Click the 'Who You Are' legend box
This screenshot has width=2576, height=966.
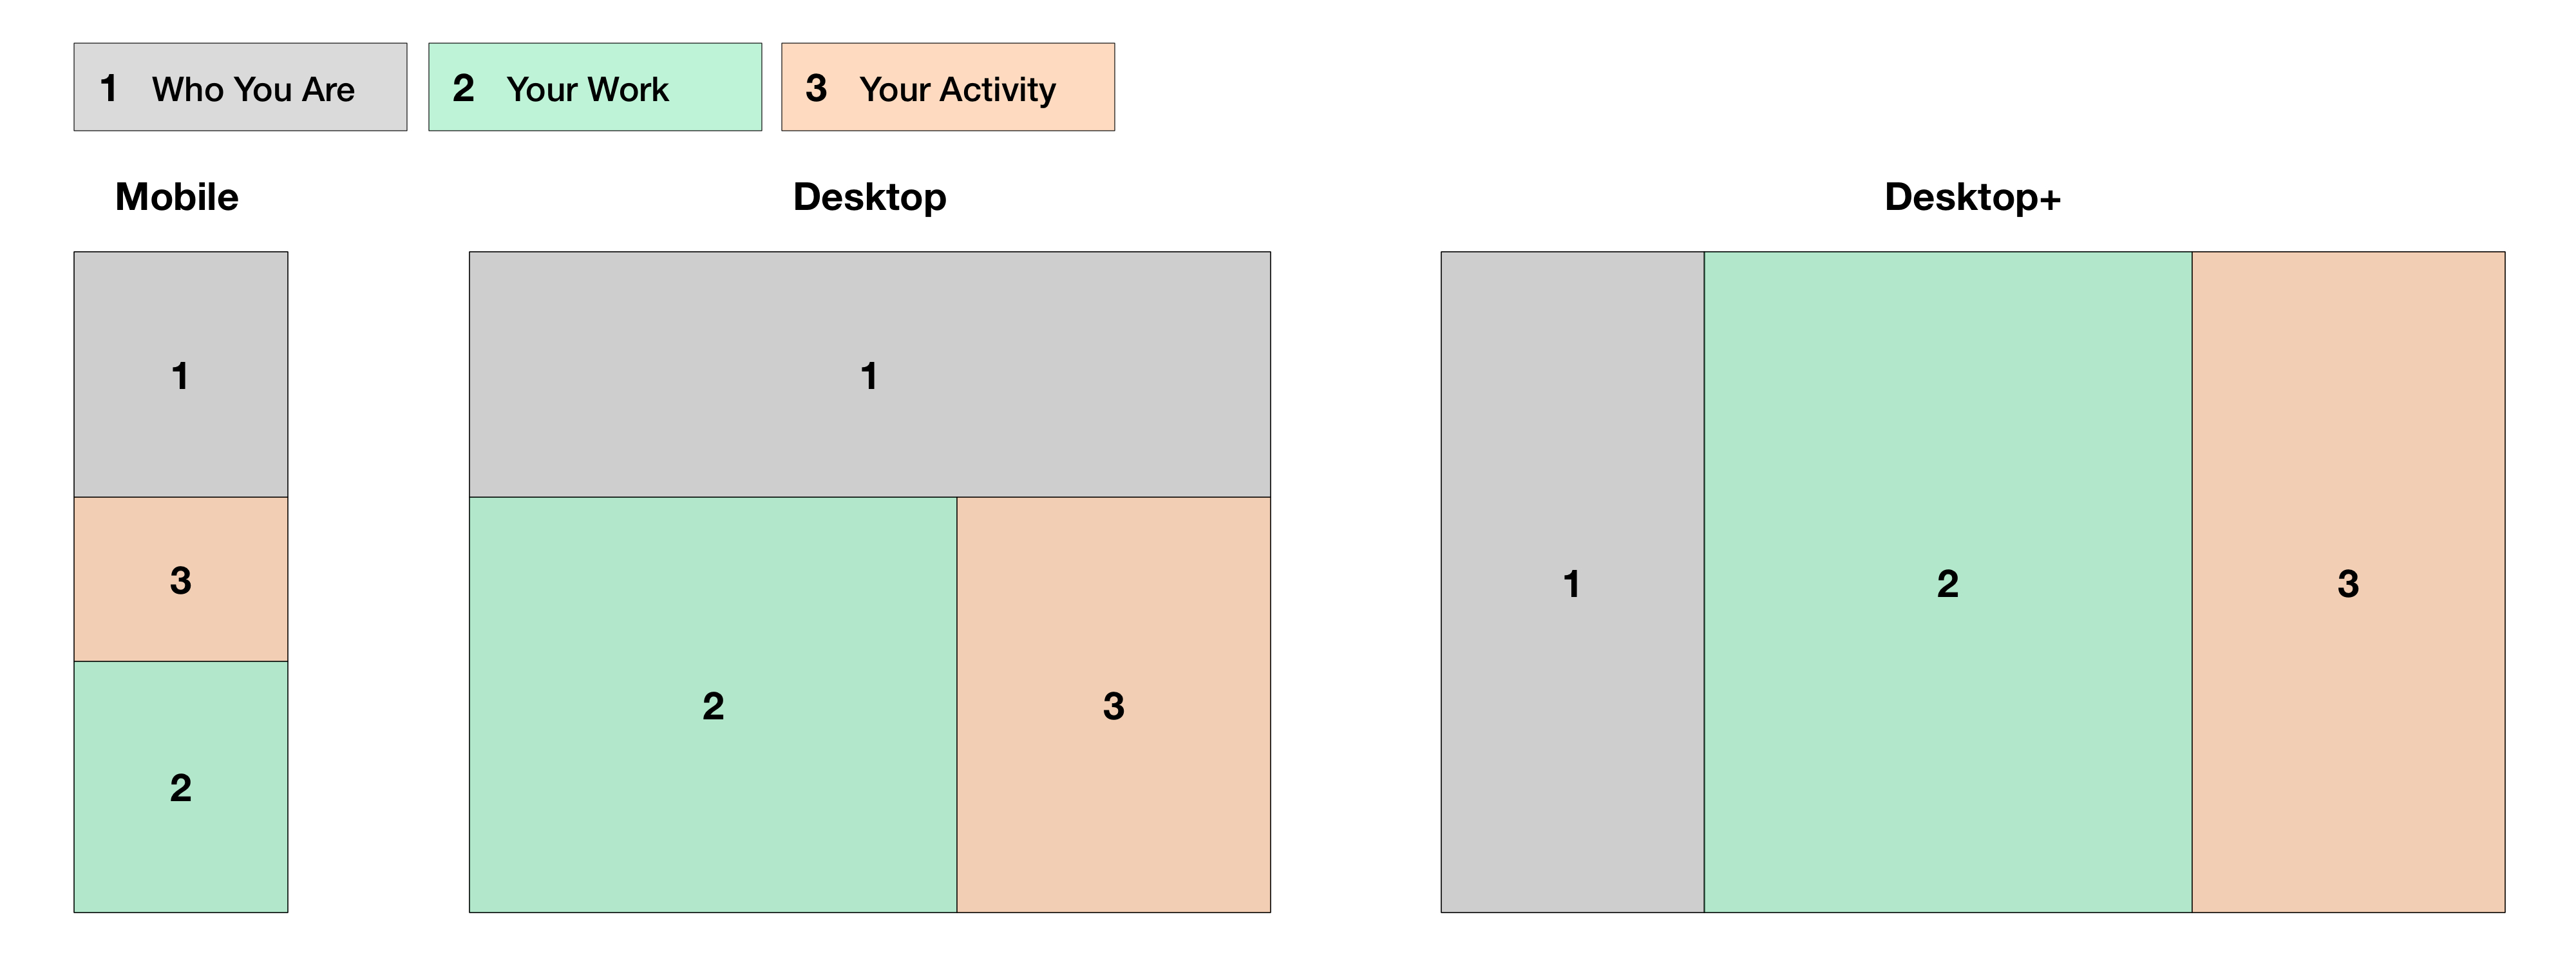click(240, 87)
